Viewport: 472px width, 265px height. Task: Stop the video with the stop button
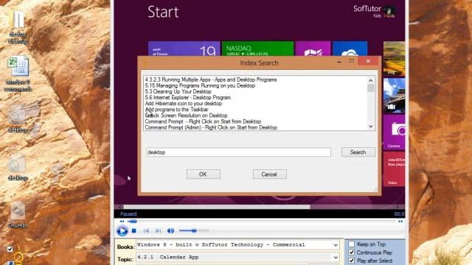[134, 230]
